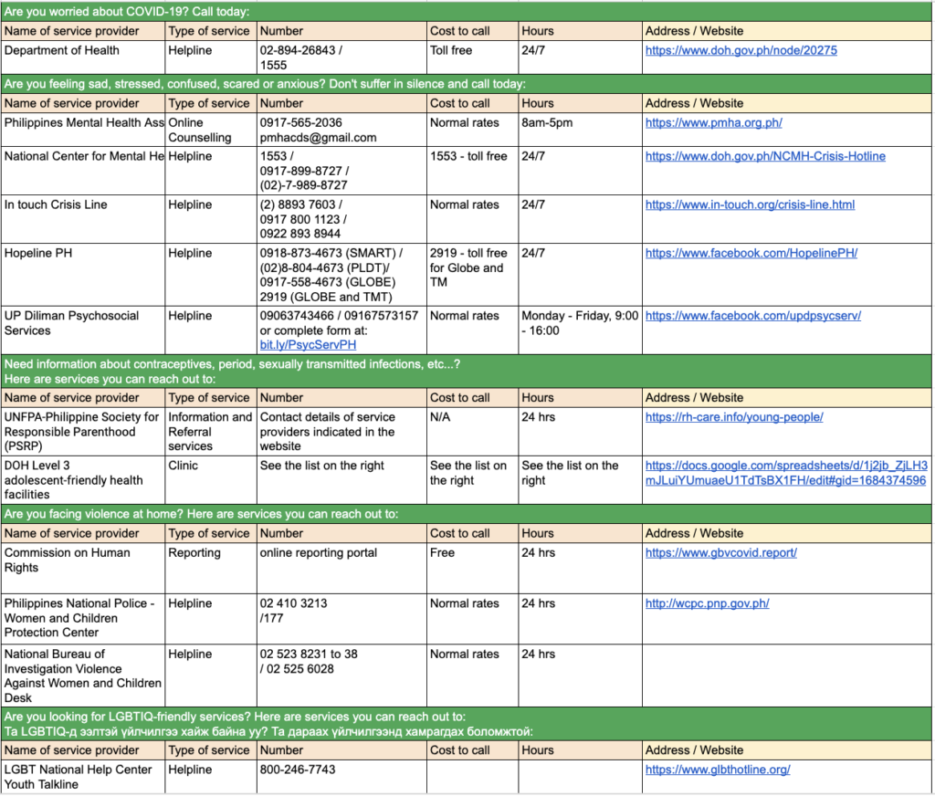
Task: Open the rh-care.info young-people link
Action: point(733,417)
